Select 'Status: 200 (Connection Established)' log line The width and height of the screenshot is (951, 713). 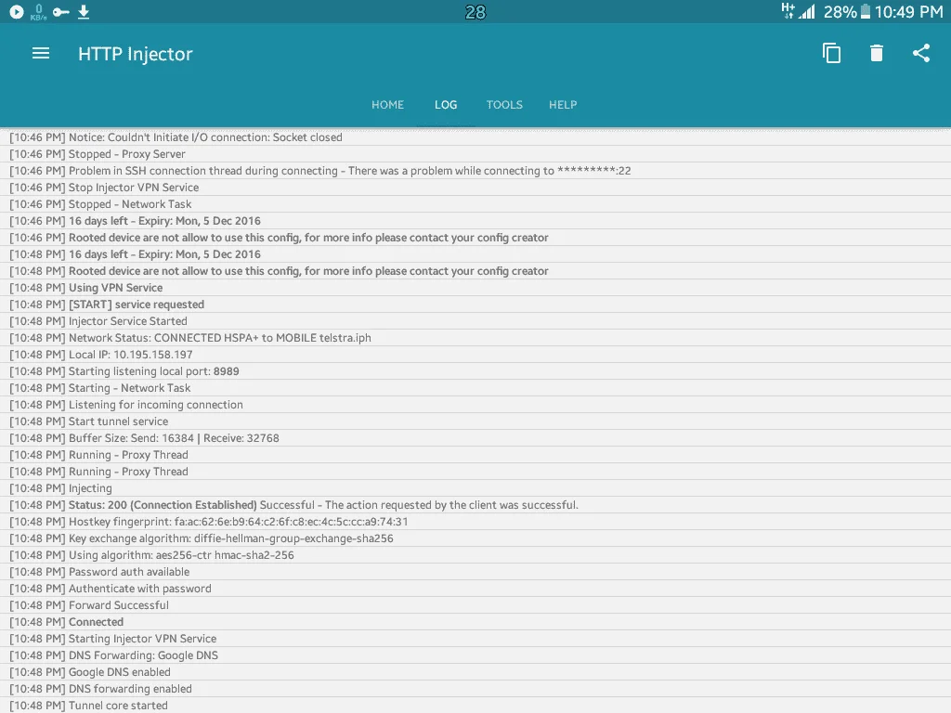475,504
